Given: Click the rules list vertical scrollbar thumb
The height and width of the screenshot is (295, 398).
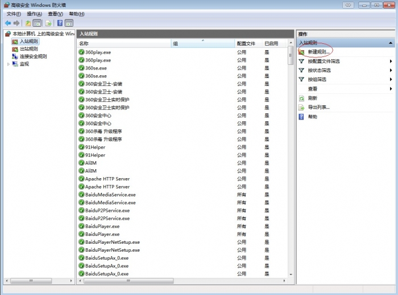Looking at the screenshot, I should [291, 55].
